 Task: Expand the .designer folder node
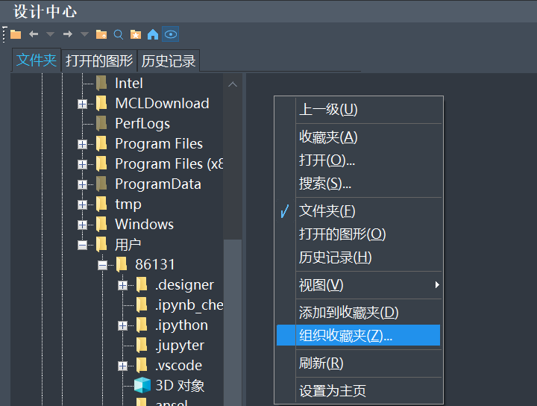(122, 285)
